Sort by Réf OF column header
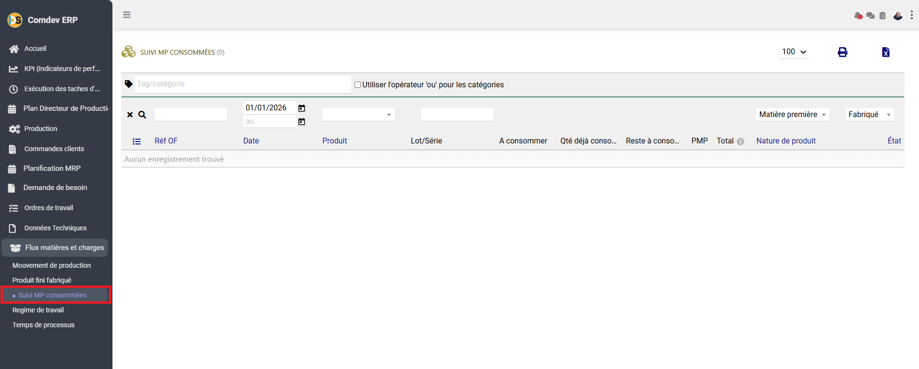This screenshot has height=369, width=919. [x=166, y=141]
